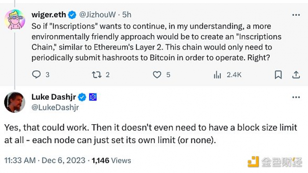Open the wiger.eth display name link
The height and width of the screenshot is (173, 308).
49,14
